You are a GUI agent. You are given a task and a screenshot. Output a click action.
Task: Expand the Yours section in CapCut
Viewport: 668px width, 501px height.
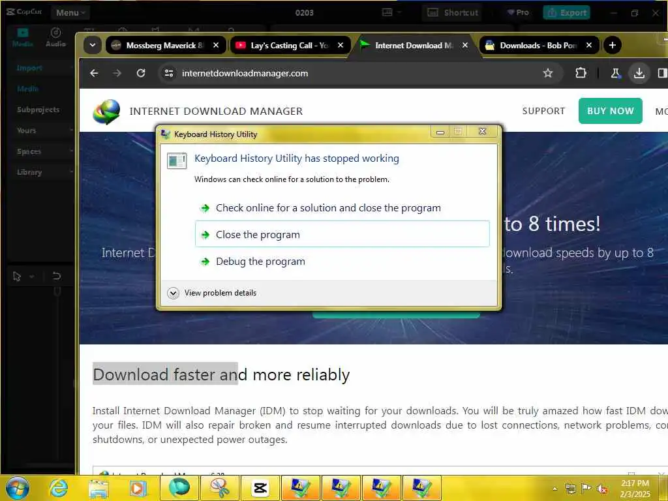click(41, 130)
